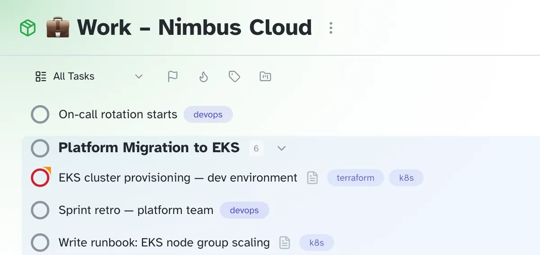Click devops tag on On-call rotation starts
540x255 pixels.
[x=208, y=114]
